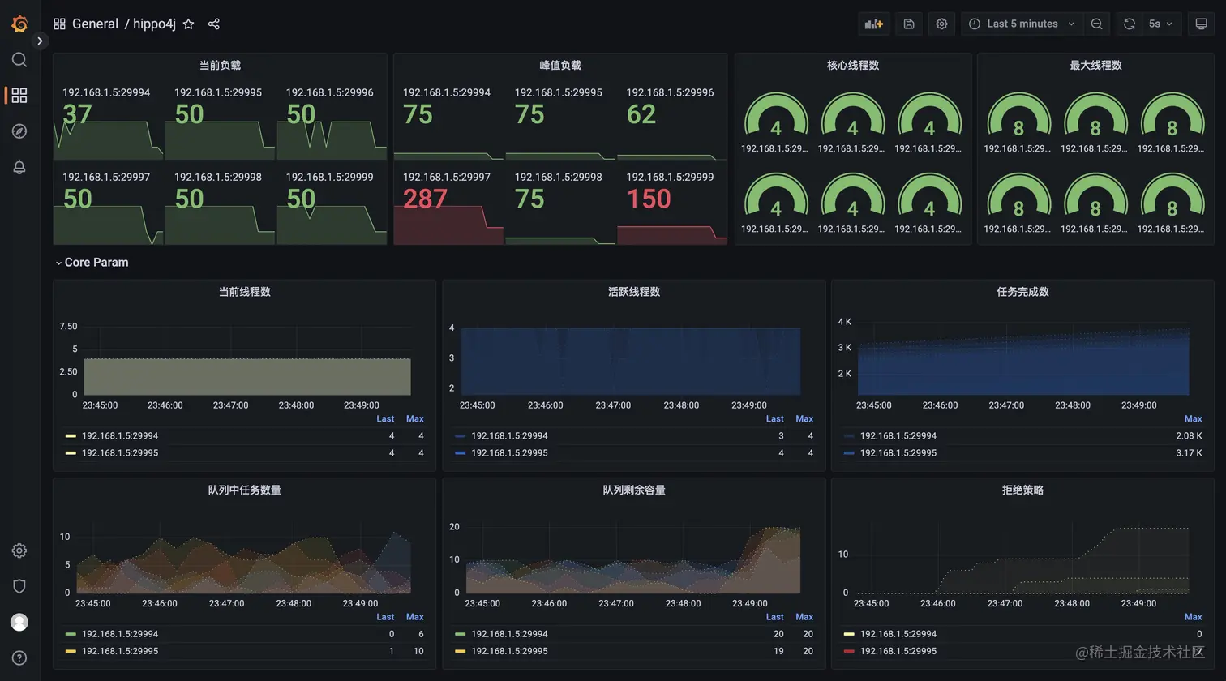Add a new panel to dashboard

pyautogui.click(x=874, y=24)
